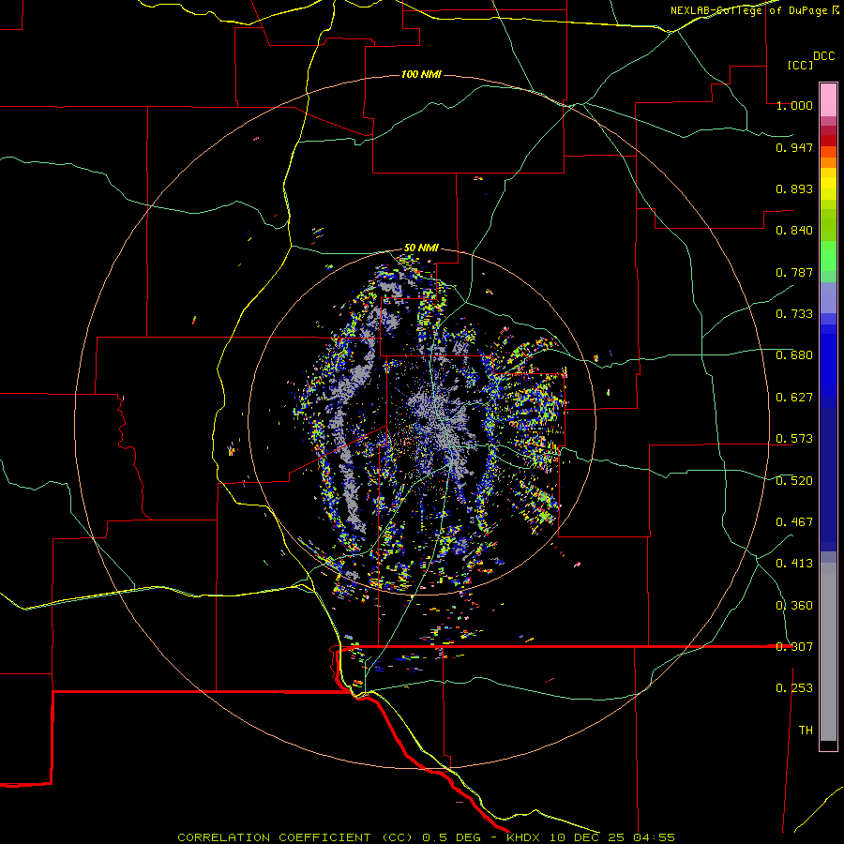The image size is (844, 844).
Task: Select the 0.787 color scale value
Action: coord(794,272)
